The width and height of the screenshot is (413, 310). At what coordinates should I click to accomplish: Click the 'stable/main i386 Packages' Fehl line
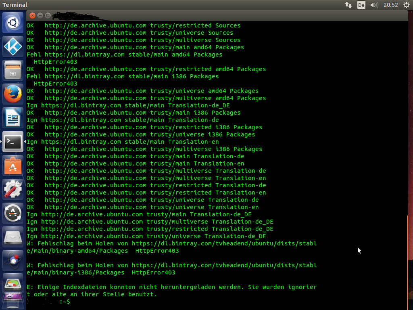(123, 76)
